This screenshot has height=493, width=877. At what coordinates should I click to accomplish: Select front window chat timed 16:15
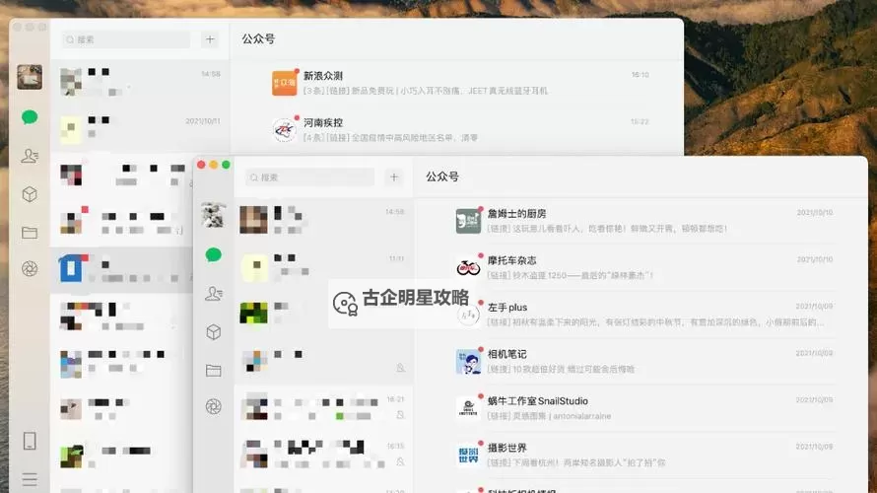pyautogui.click(x=323, y=454)
